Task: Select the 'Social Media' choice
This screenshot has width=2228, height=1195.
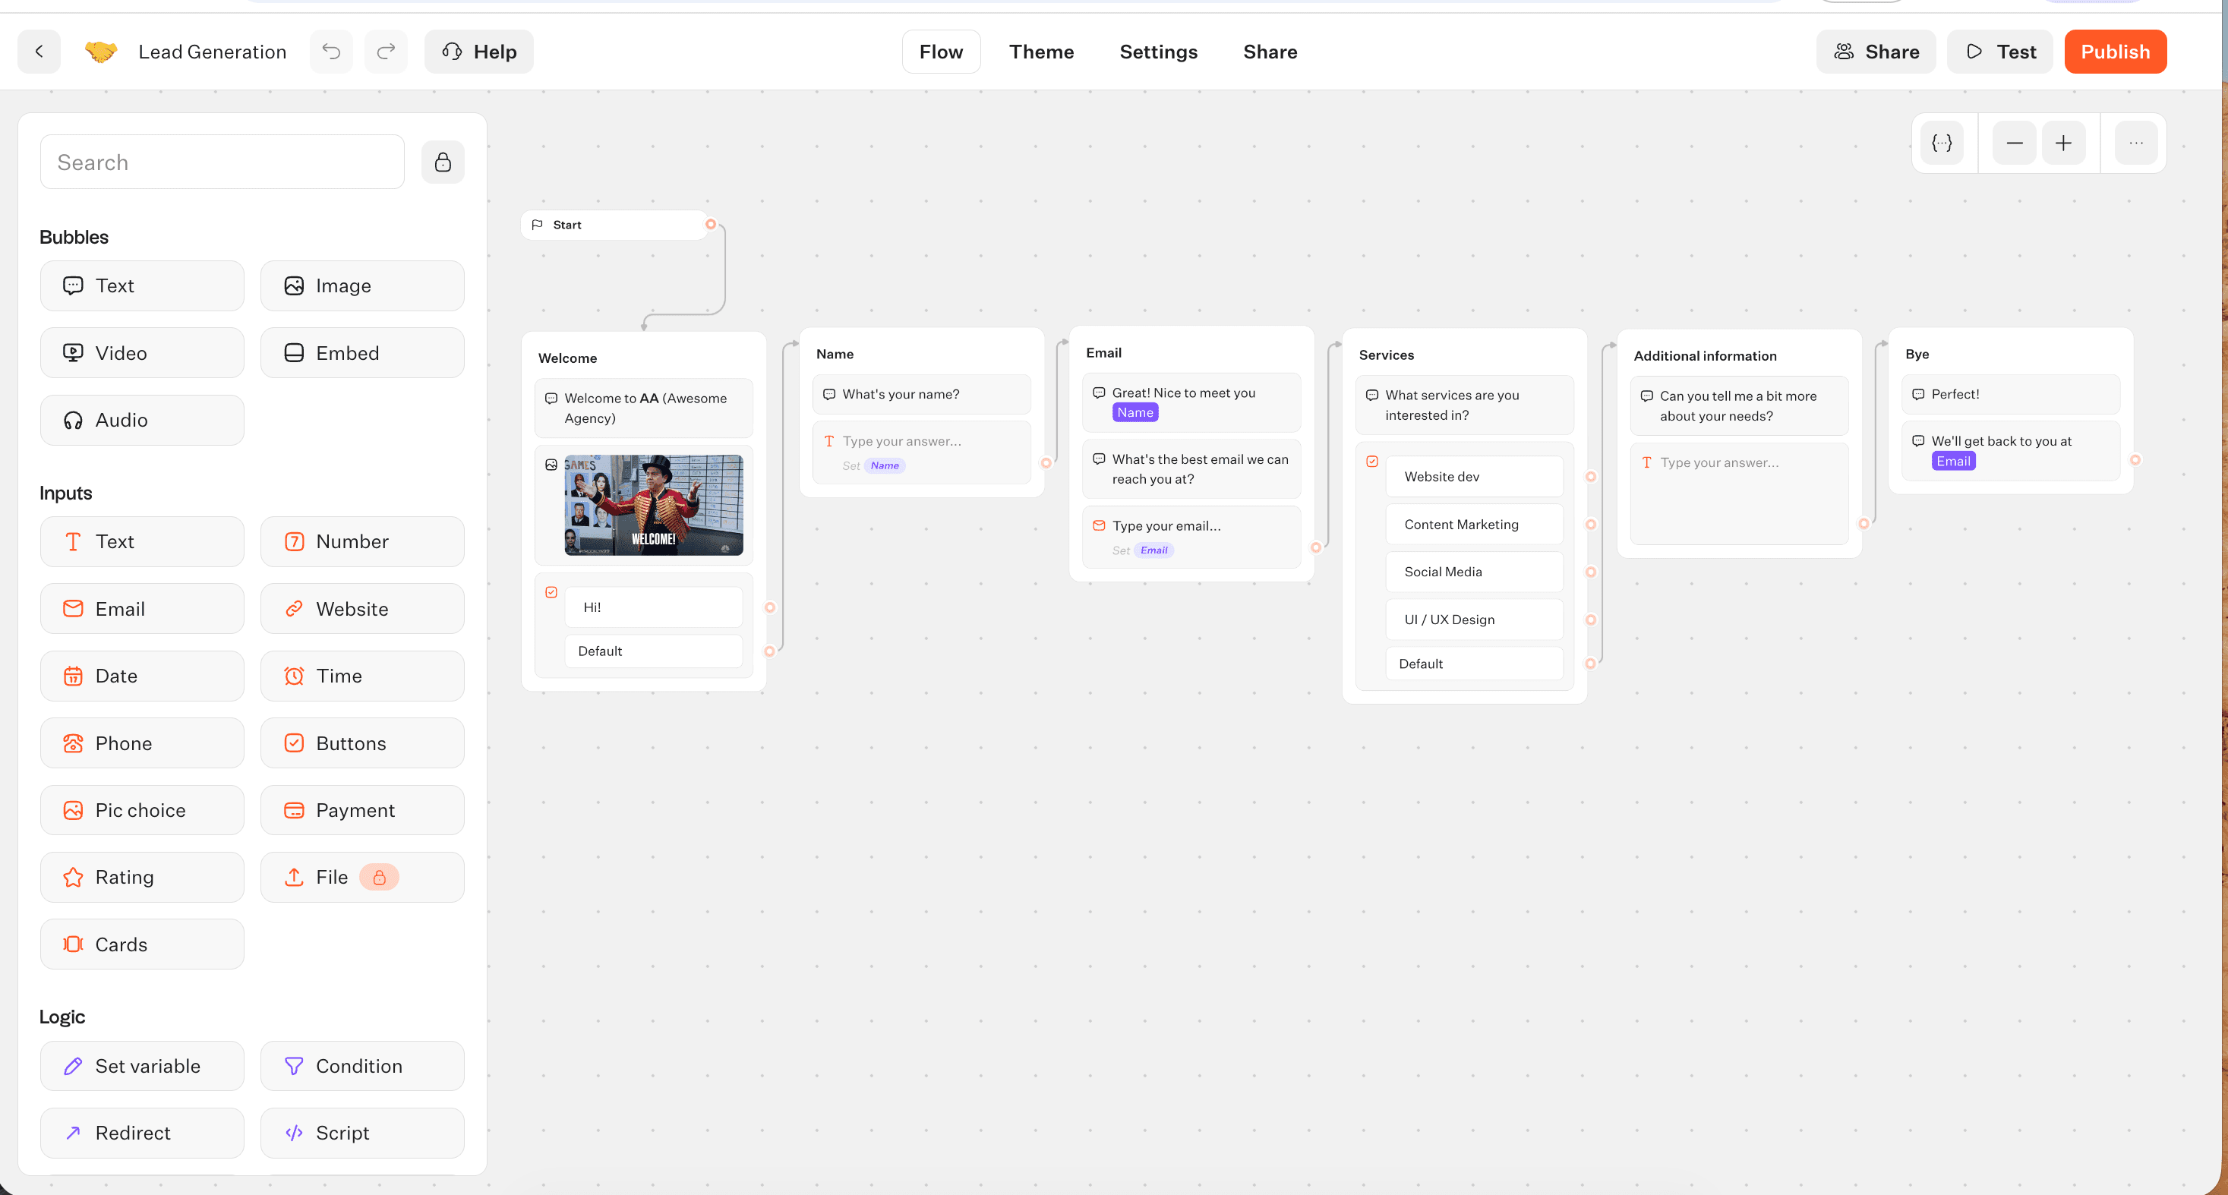Action: point(1475,572)
